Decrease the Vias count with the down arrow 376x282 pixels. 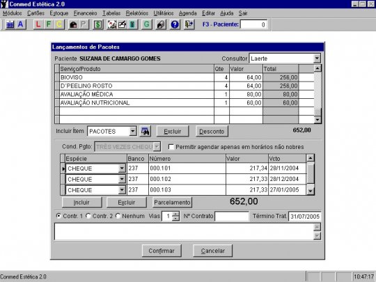pyautogui.click(x=175, y=219)
